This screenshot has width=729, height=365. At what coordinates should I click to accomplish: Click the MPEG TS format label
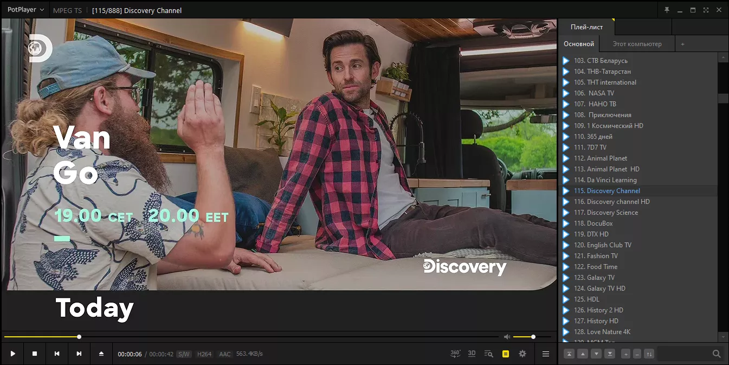click(x=68, y=10)
